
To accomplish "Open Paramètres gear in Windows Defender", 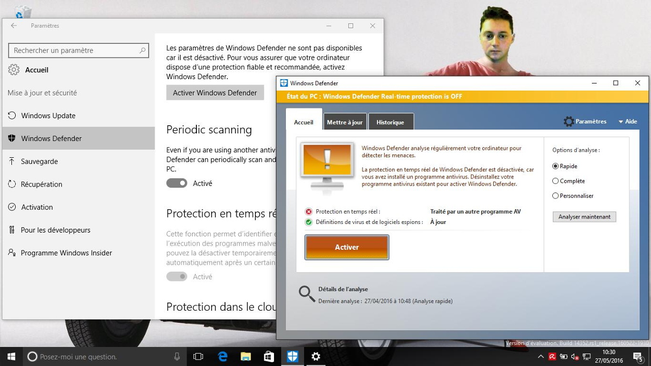I will pos(569,121).
